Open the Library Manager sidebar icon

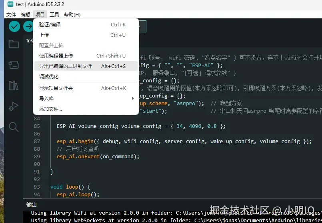point(14,86)
